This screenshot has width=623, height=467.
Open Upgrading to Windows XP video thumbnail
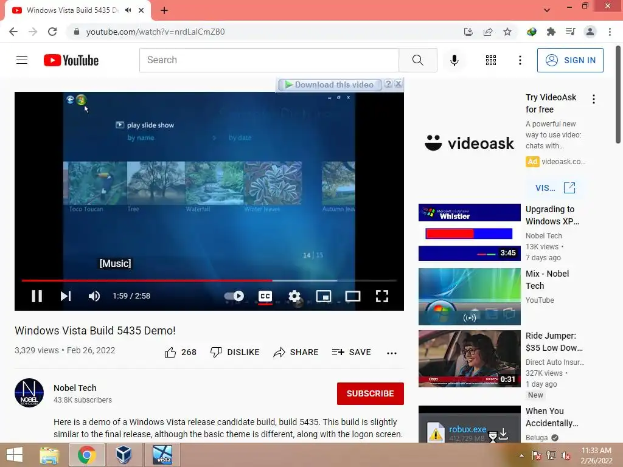(469, 232)
